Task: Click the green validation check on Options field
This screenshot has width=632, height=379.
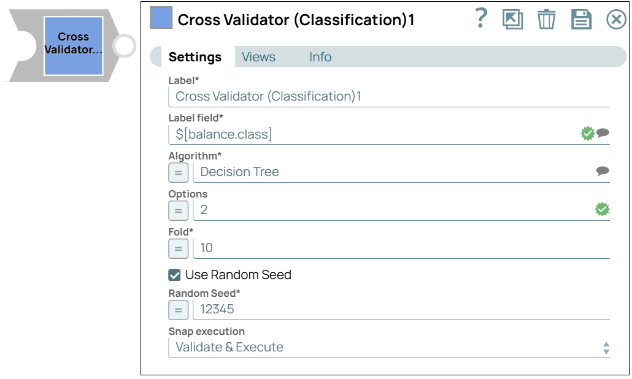Action: [x=602, y=209]
